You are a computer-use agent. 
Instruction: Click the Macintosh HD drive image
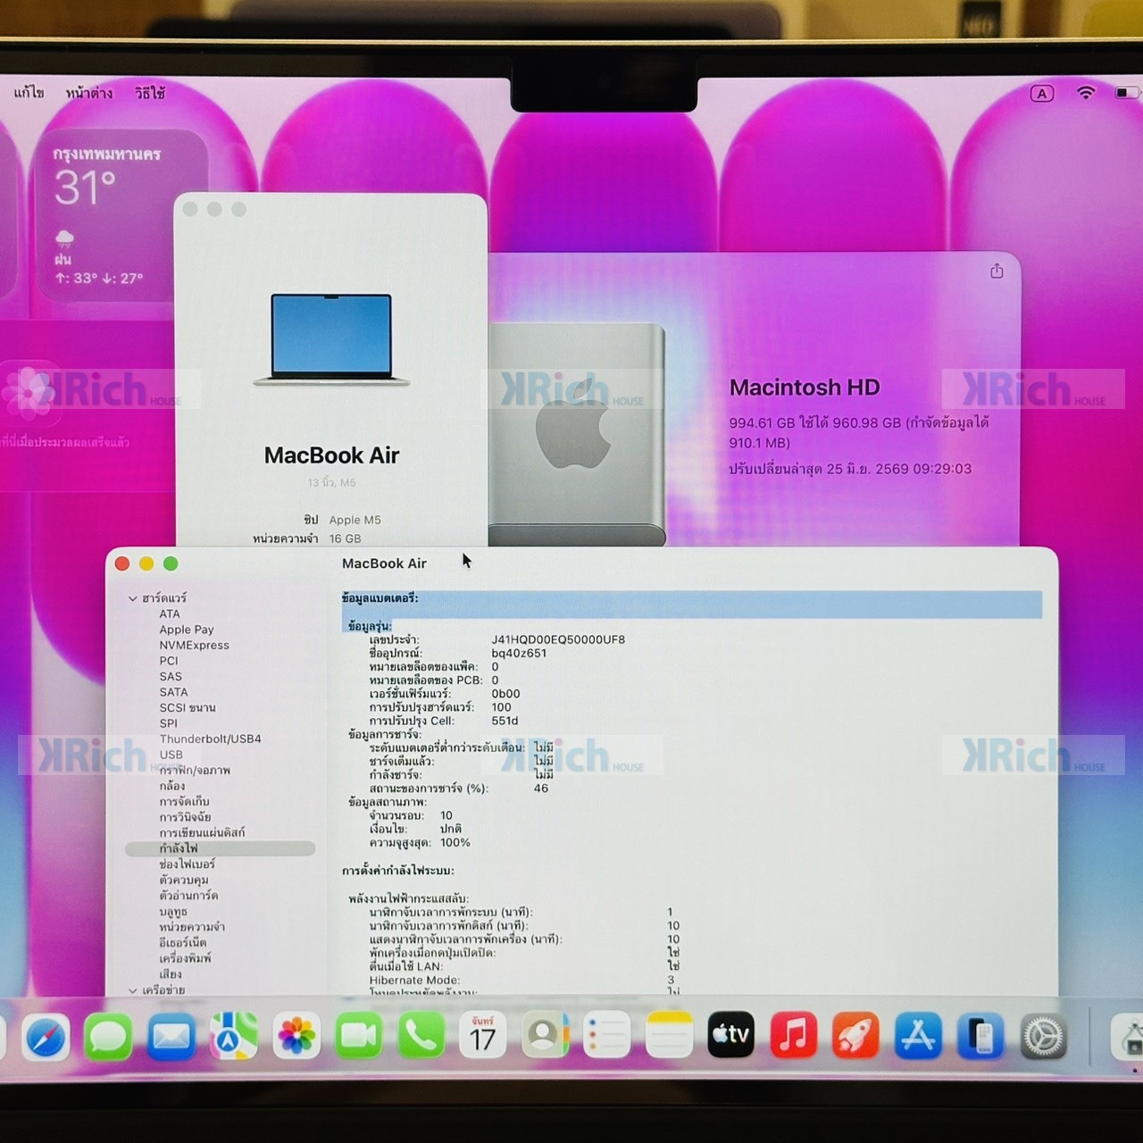pyautogui.click(x=577, y=435)
